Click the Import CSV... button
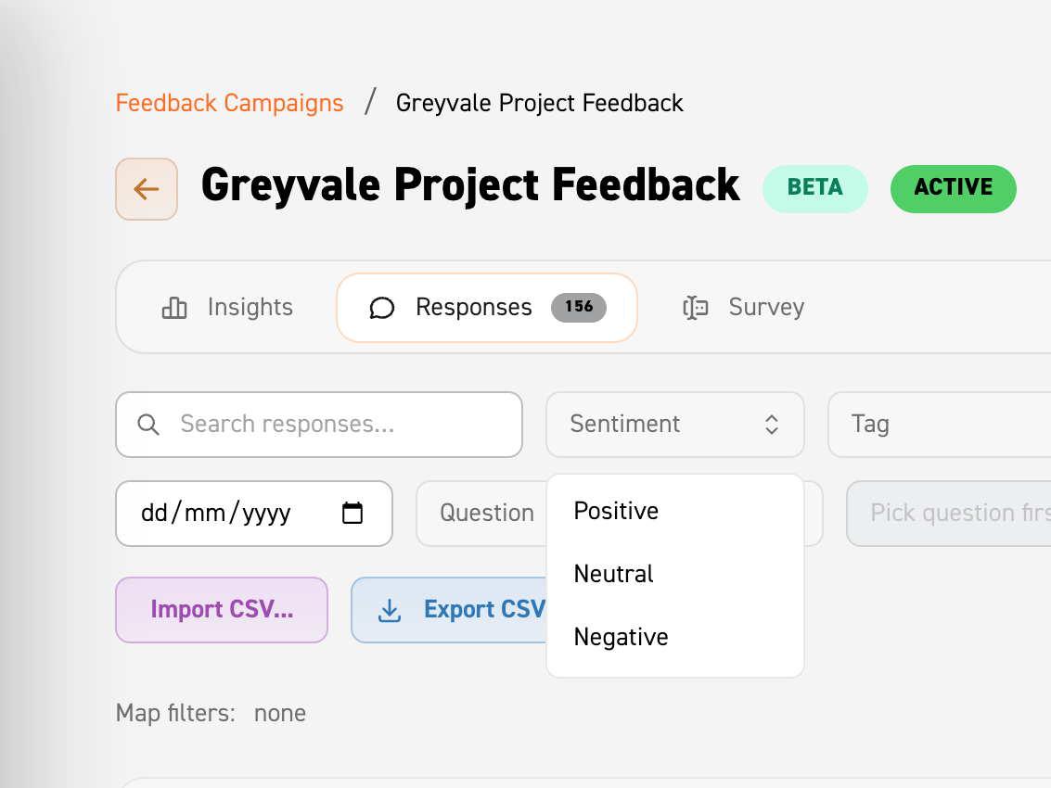The image size is (1051, 788). (x=222, y=610)
